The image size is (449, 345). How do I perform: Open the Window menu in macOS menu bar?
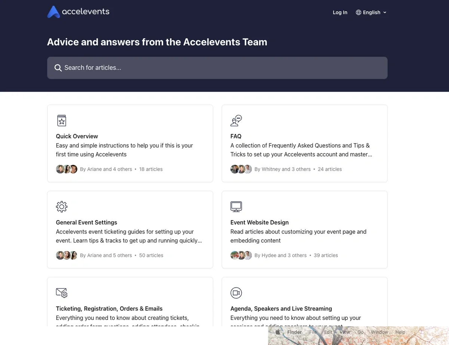click(x=379, y=332)
